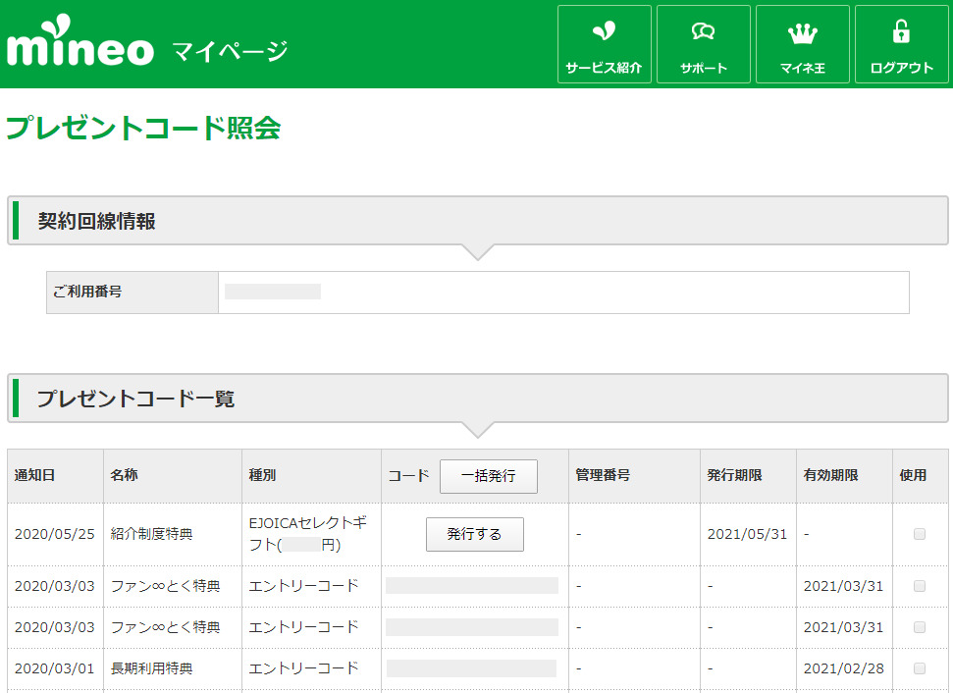Click the ログアウト padlock icon
The image size is (953, 693).
(x=901, y=32)
